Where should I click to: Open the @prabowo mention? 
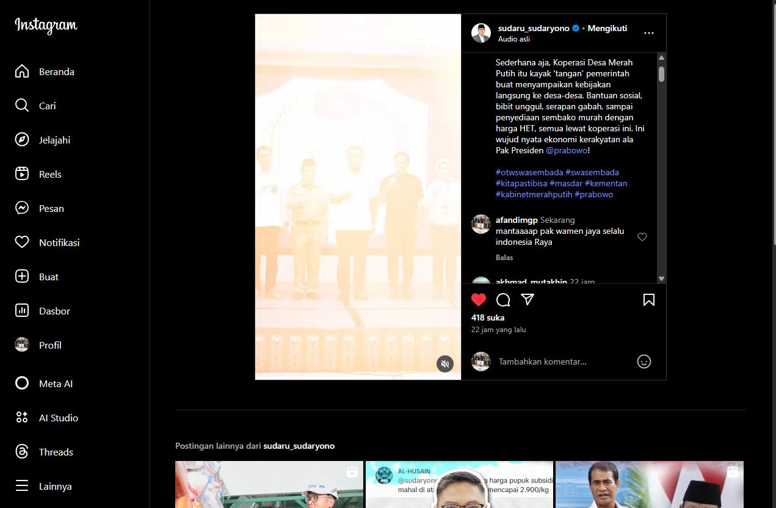[567, 150]
